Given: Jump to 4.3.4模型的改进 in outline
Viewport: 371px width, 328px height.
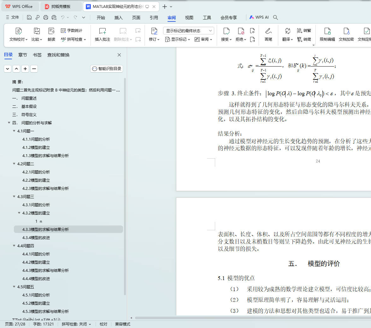Looking at the screenshot, I should point(36,237).
